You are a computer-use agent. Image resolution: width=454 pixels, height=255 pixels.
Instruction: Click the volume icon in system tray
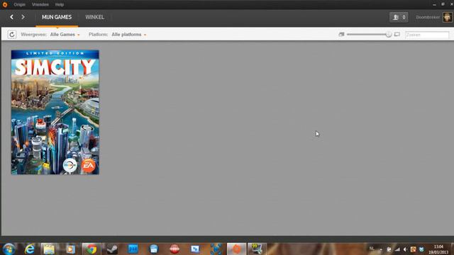pos(405,249)
